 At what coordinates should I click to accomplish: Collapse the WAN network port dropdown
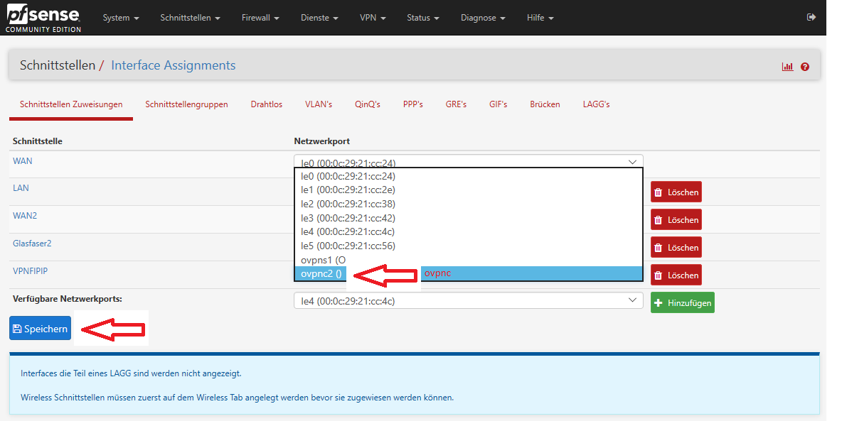468,162
